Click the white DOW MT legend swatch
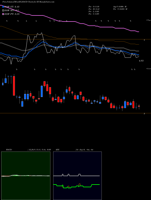 (x=3, y=11)
